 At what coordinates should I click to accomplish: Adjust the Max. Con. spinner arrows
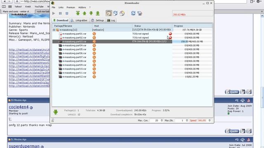pyautogui.click(x=162, y=120)
